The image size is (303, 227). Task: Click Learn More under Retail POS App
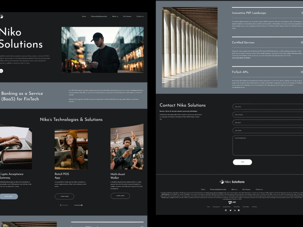tap(64, 196)
